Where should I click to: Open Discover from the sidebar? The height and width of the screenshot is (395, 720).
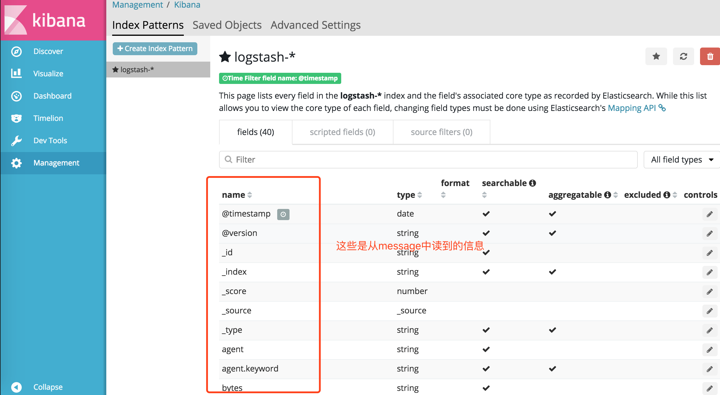[48, 51]
